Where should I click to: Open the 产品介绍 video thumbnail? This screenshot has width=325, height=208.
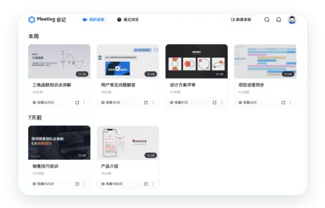128,142
